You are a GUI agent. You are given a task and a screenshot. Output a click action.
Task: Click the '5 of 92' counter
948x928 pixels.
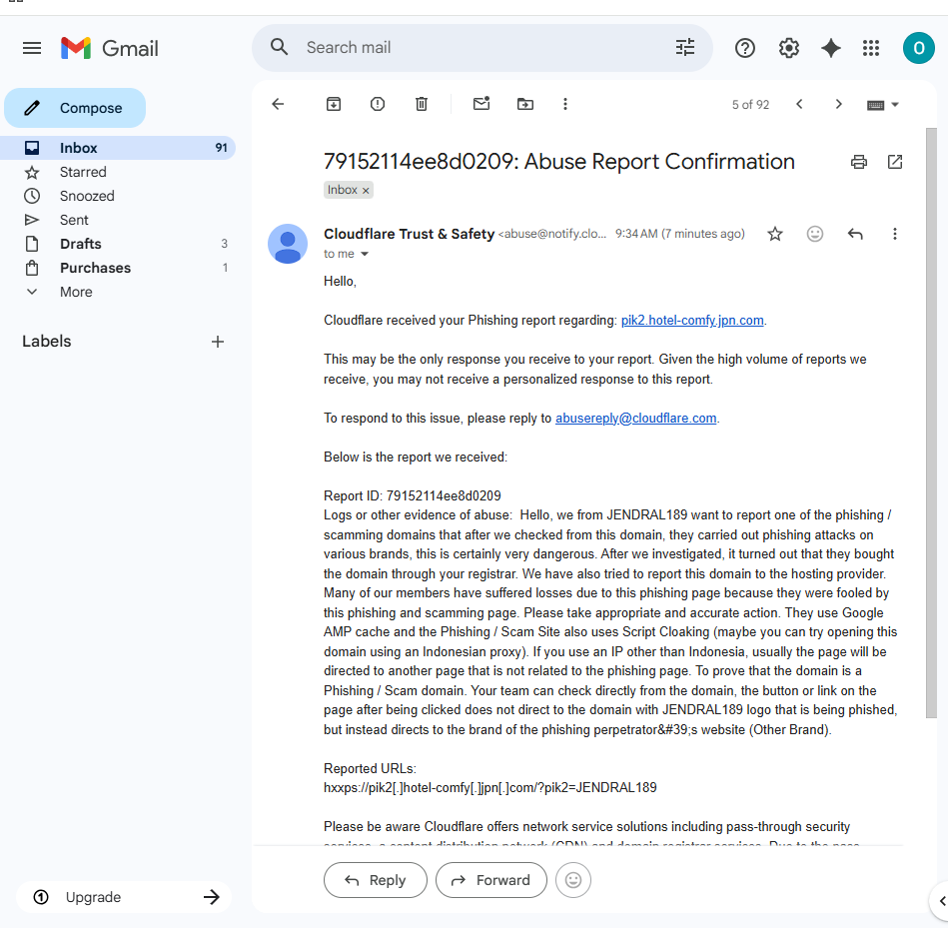[x=750, y=105]
